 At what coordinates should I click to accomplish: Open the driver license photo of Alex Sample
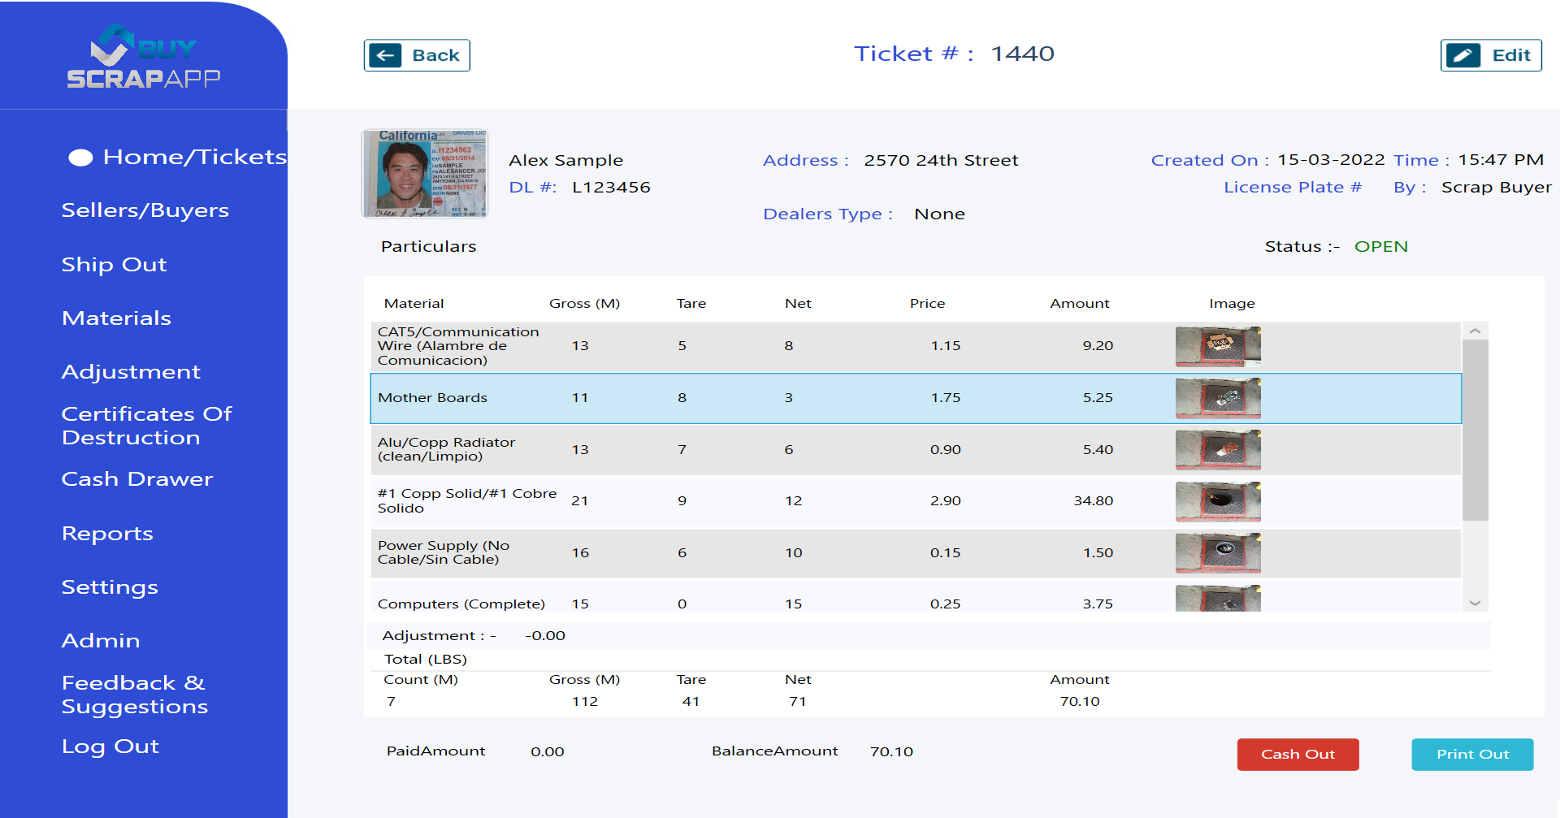tap(424, 173)
